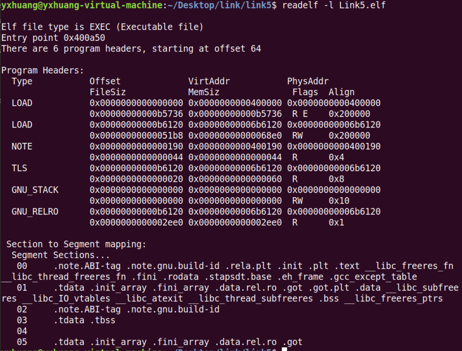The width and height of the screenshot is (462, 351).
Task: Click the GNU_STACK segment type entry
Action: pyautogui.click(x=35, y=190)
